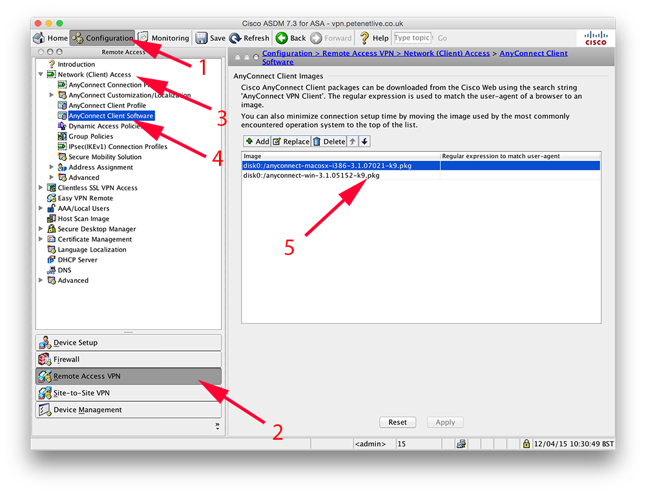The height and width of the screenshot is (494, 646).
Task: Open Group Policies
Action: click(90, 136)
